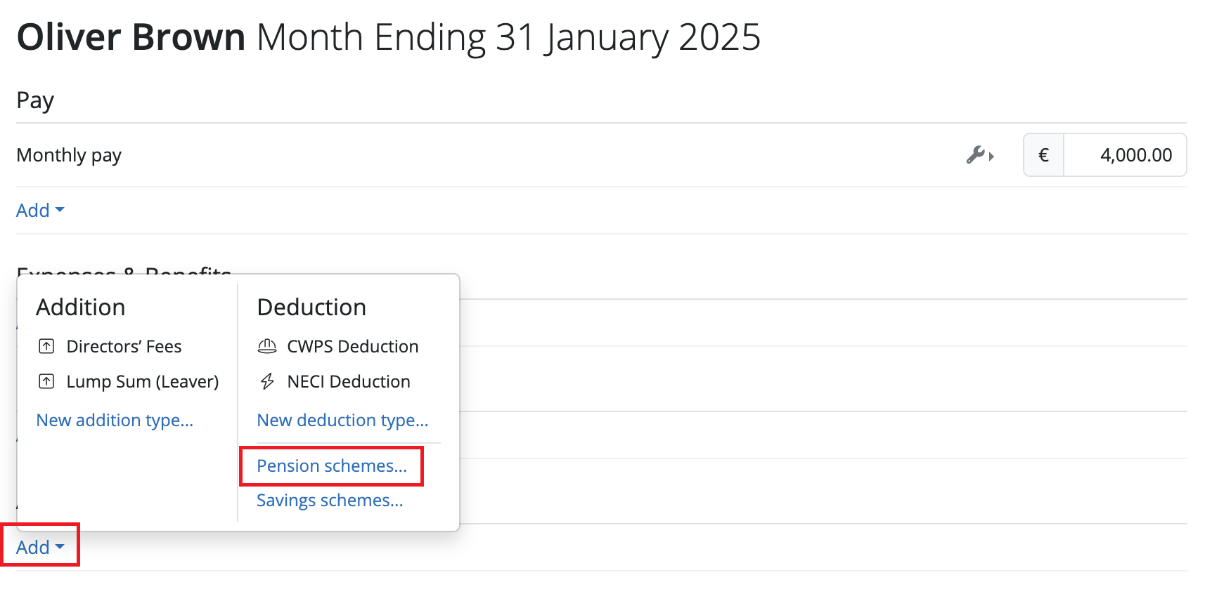This screenshot has height=601, width=1205.
Task: Click the arrow next to the wrench icon
Action: tap(993, 157)
